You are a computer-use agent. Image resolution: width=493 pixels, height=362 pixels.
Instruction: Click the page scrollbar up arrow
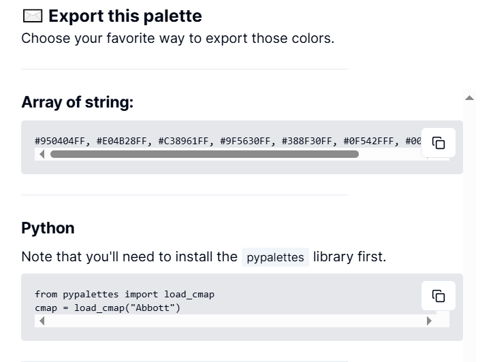(x=469, y=99)
